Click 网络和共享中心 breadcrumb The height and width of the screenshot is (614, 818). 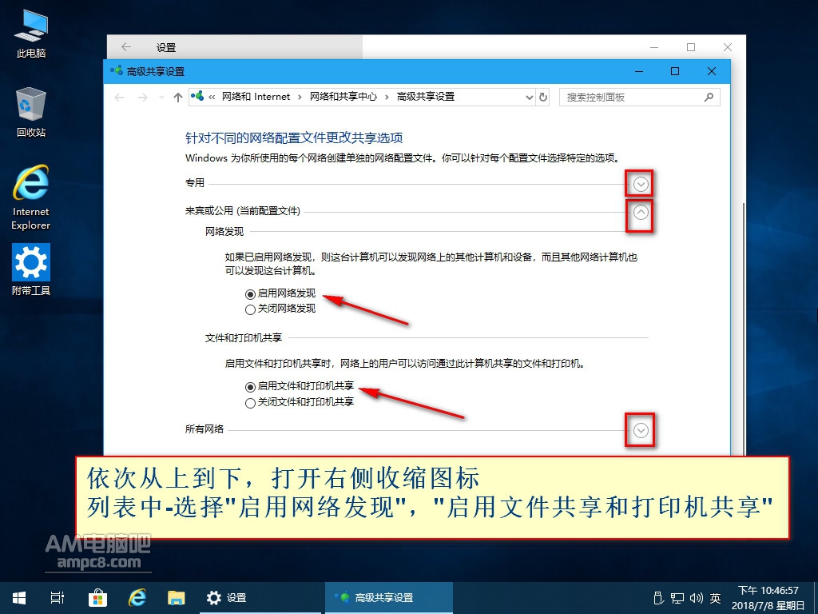pos(343,97)
